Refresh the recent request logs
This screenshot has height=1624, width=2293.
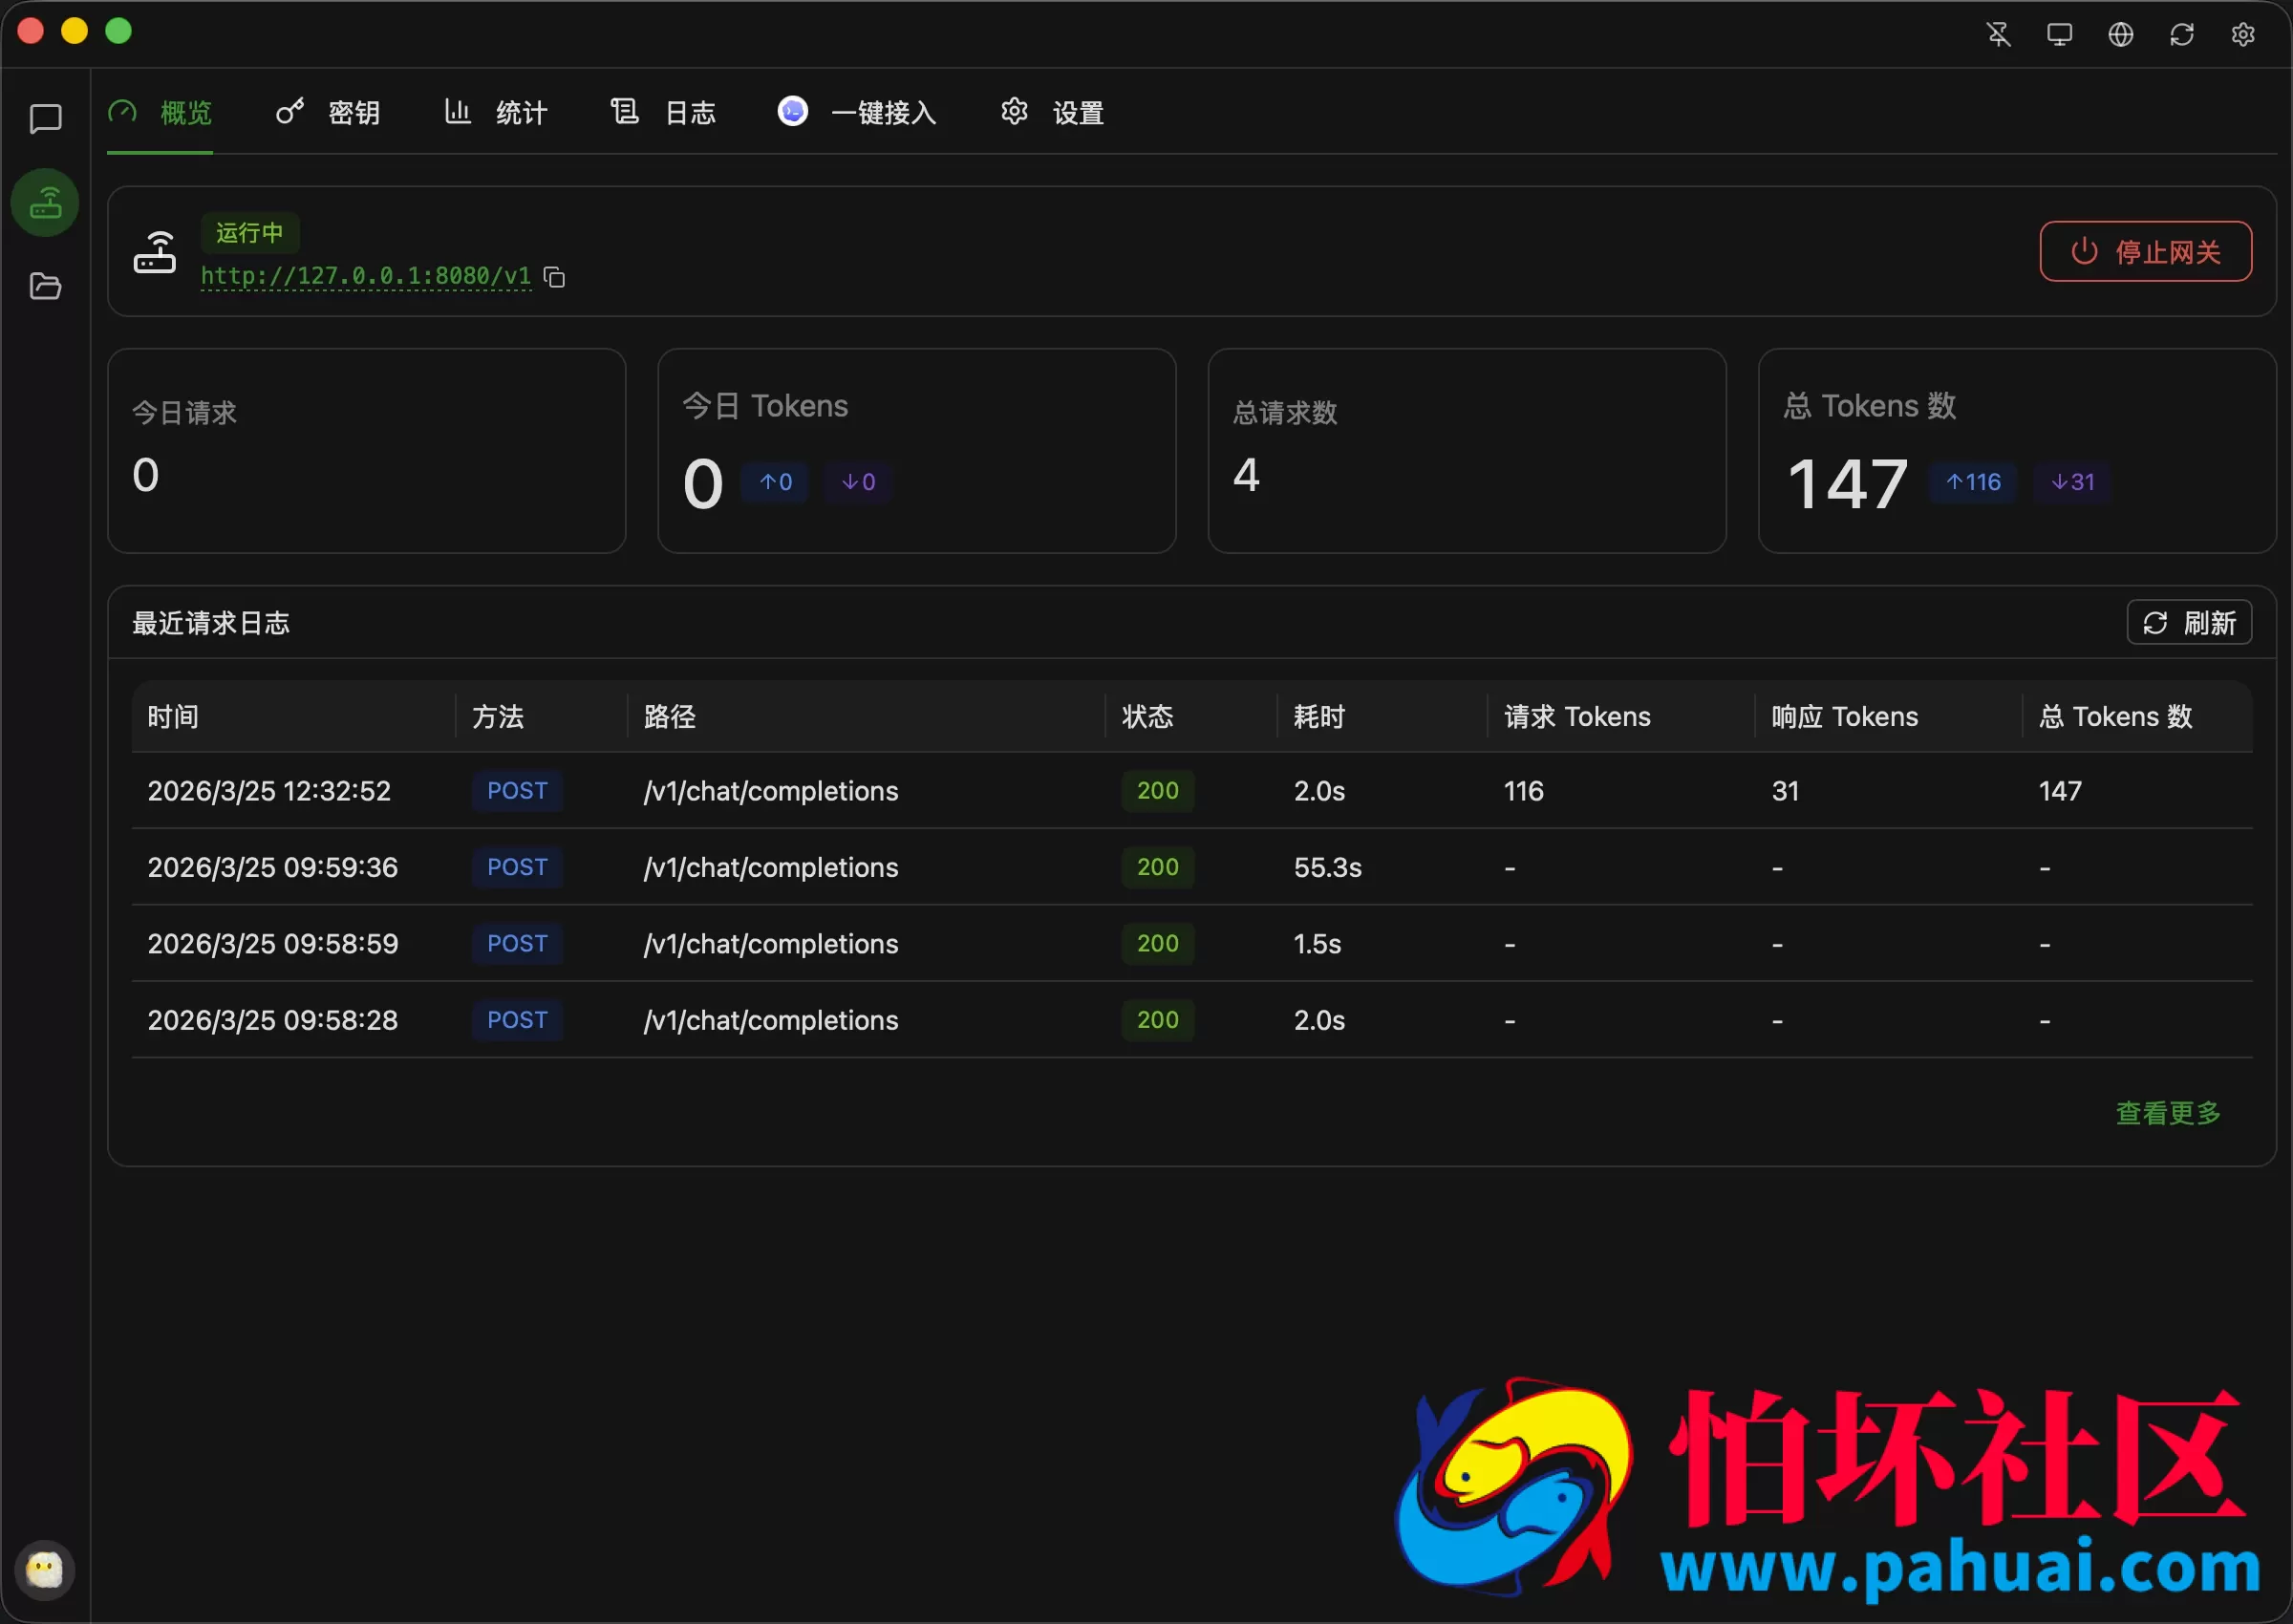point(2188,622)
